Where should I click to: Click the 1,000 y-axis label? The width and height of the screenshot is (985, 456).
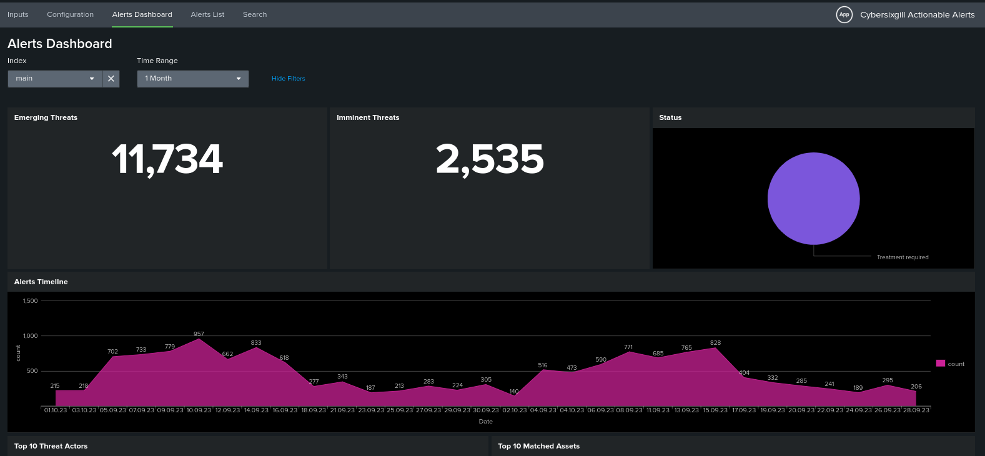click(x=31, y=336)
